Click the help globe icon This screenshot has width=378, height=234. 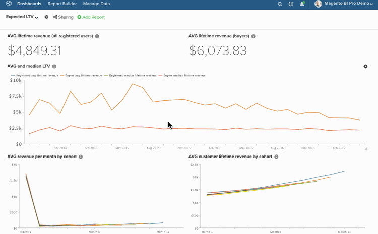point(291,4)
